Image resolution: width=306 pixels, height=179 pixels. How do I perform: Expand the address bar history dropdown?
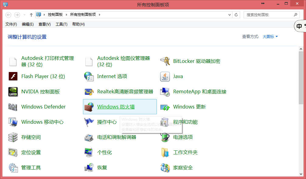[x=229, y=15]
